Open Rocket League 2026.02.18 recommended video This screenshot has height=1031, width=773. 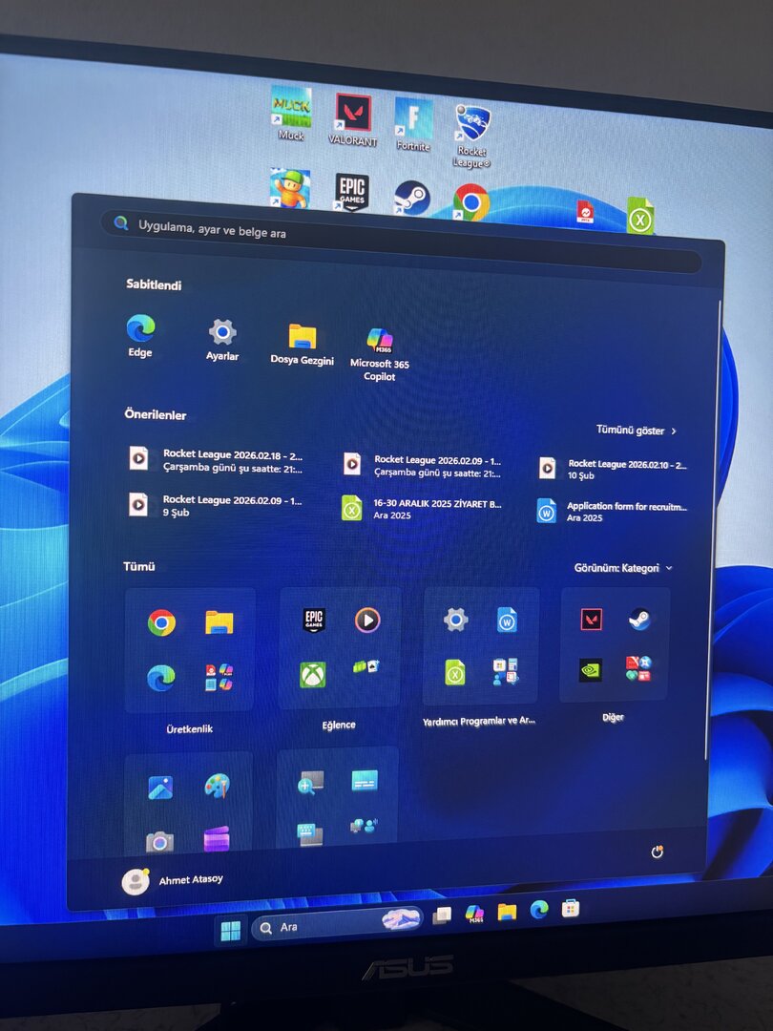217,460
